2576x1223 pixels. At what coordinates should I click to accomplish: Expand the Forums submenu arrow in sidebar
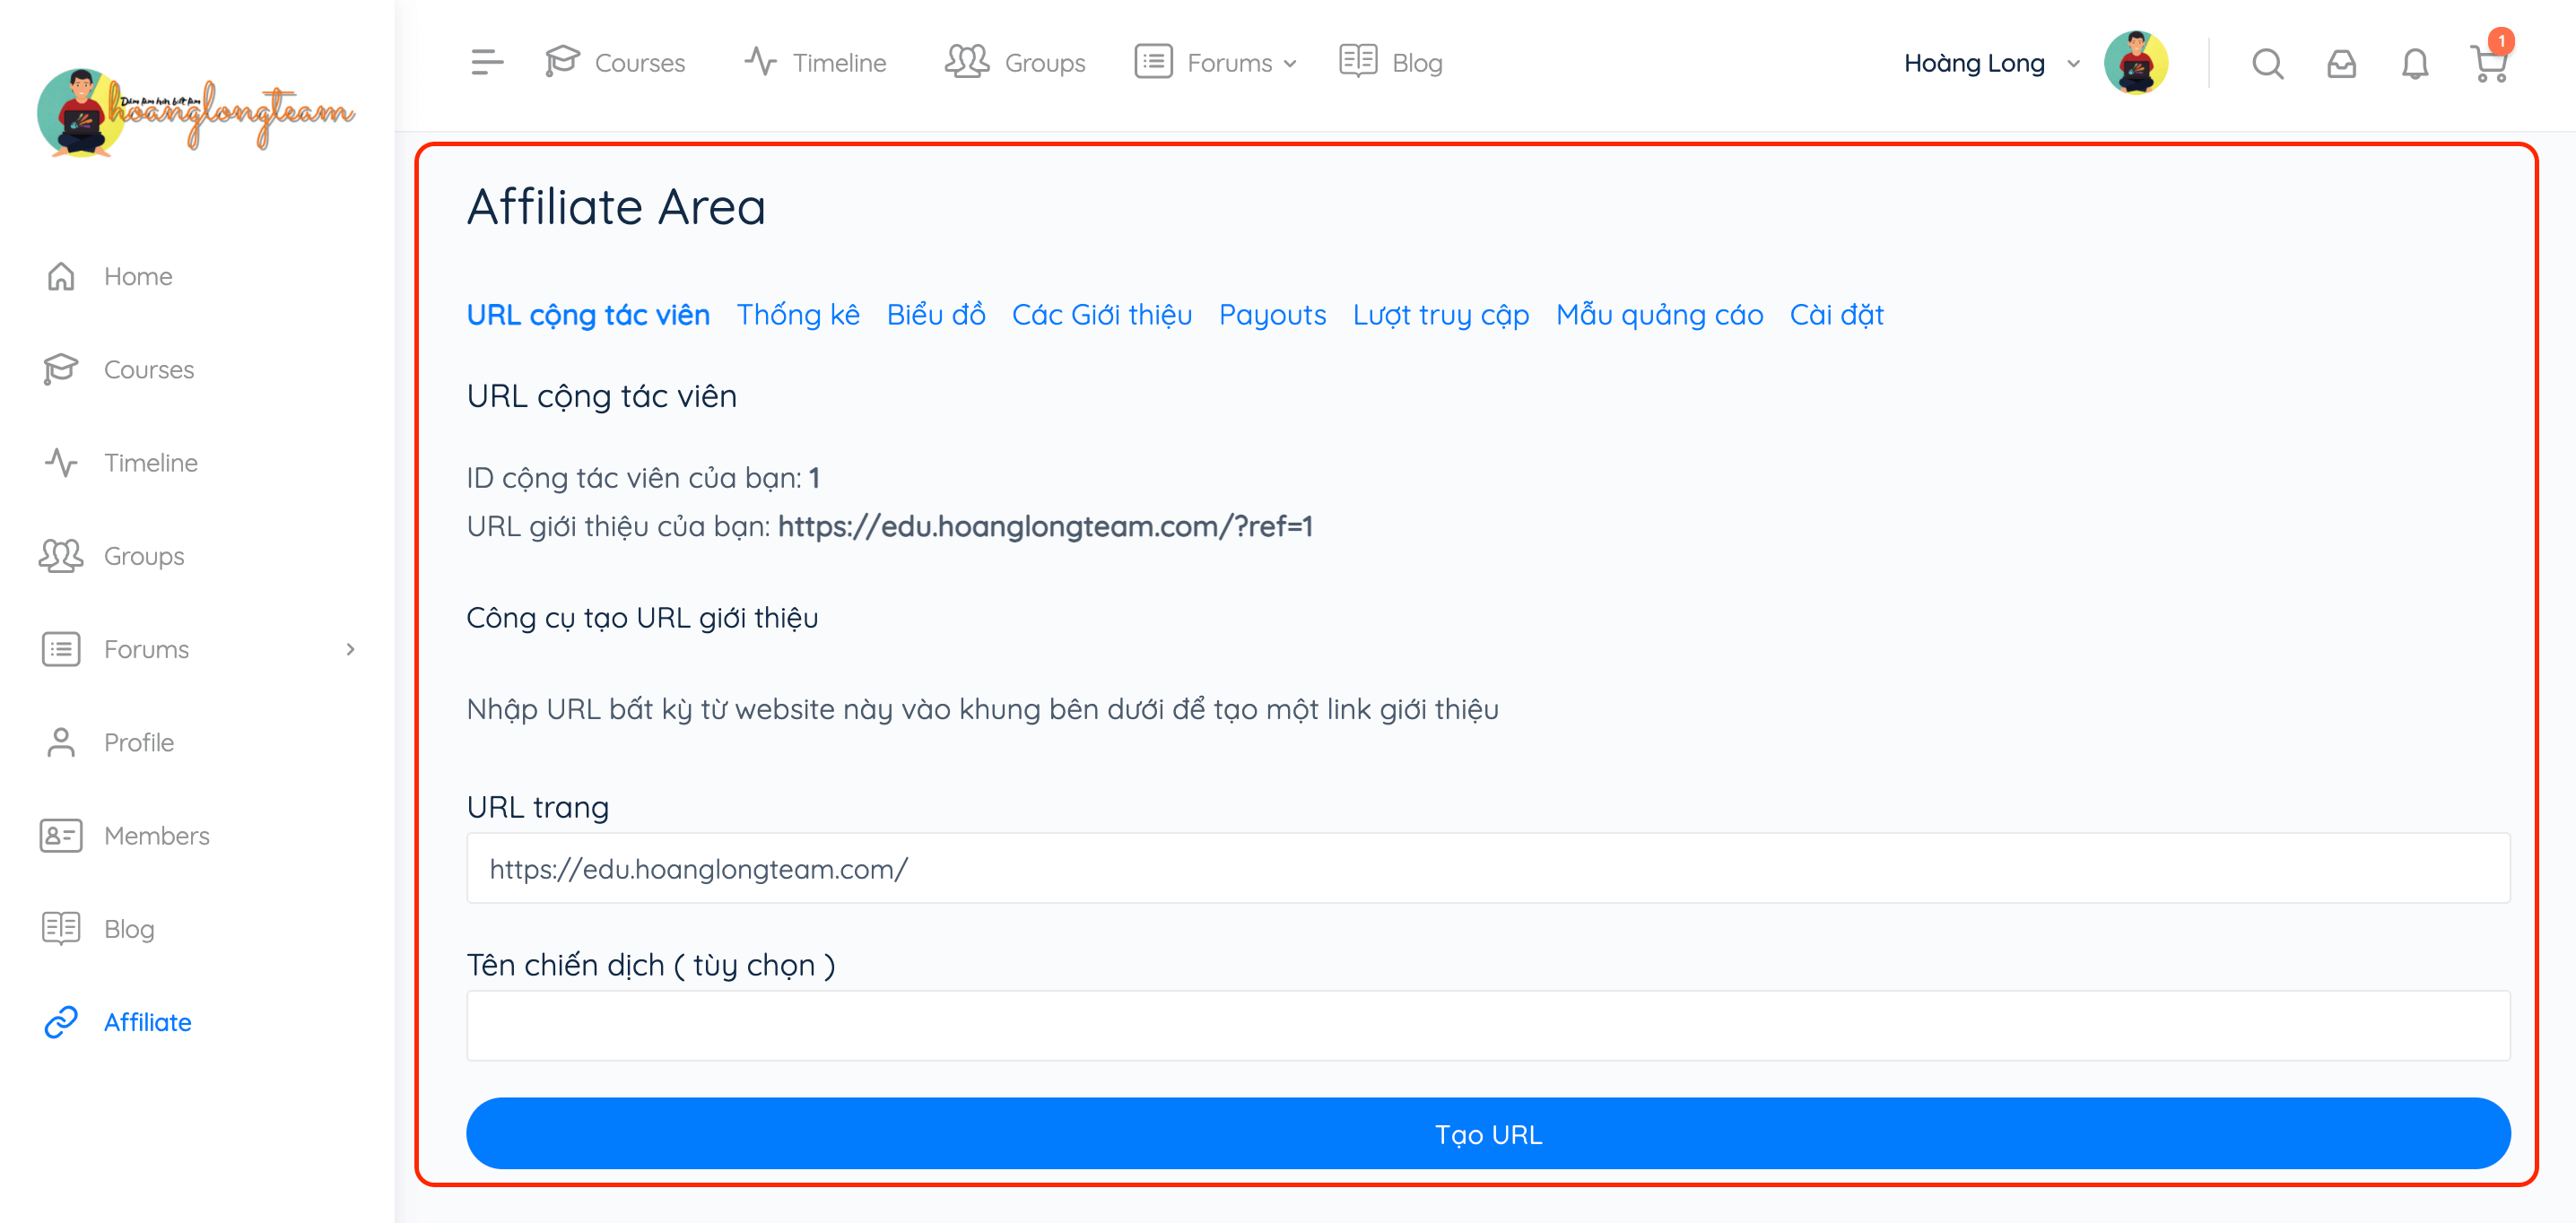coord(350,649)
